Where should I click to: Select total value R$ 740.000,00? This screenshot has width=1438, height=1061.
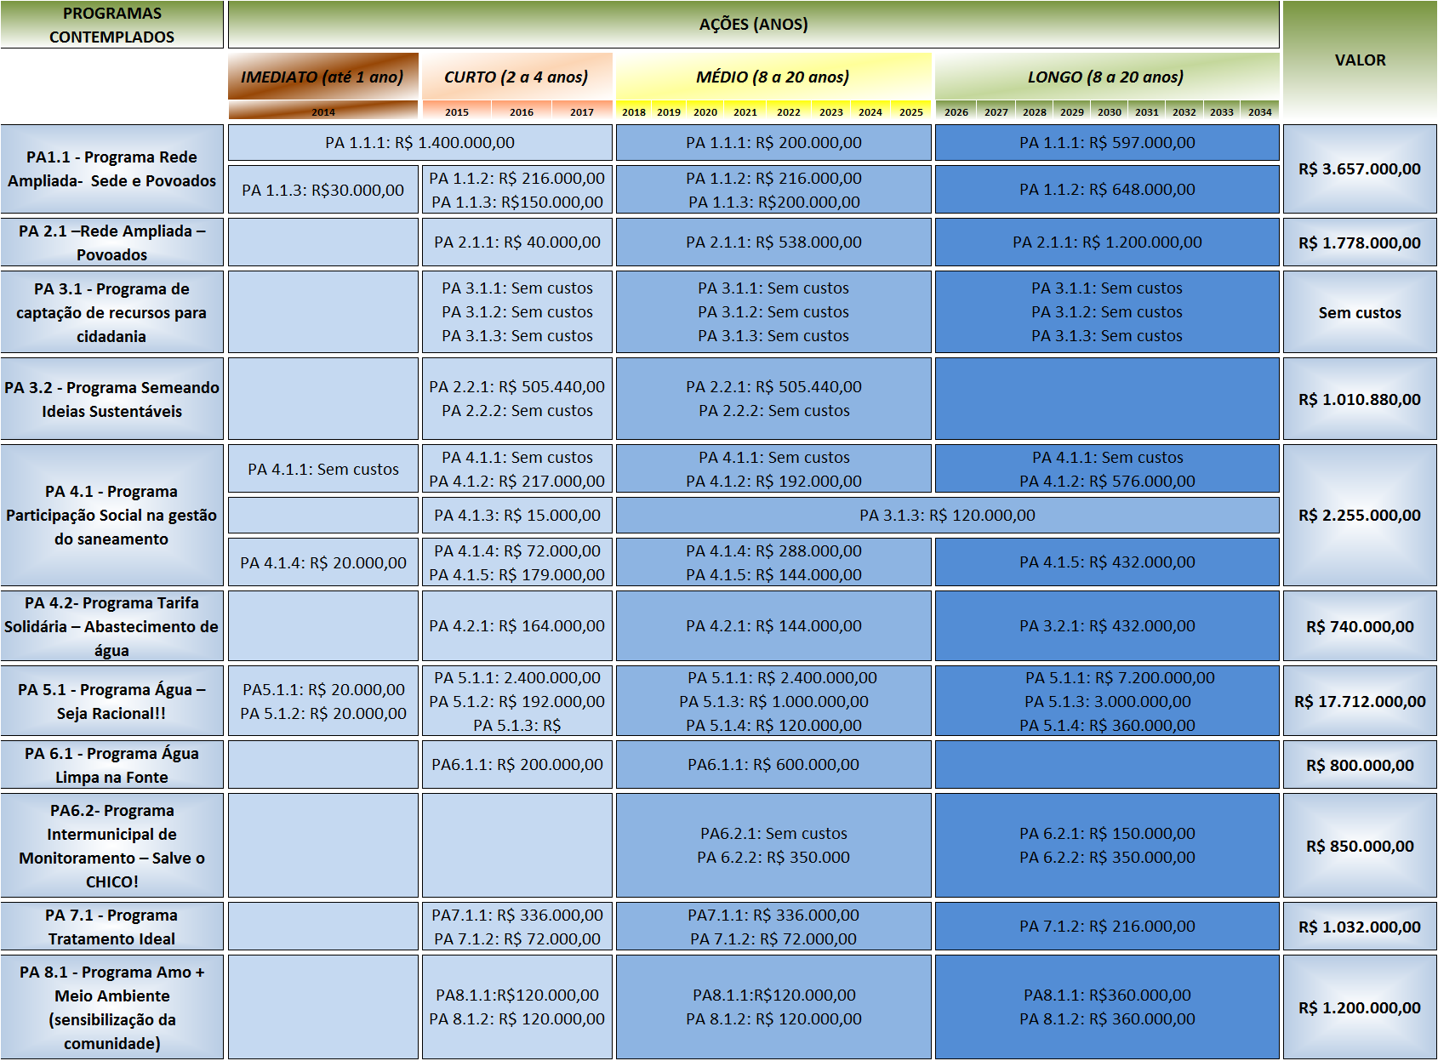(1360, 626)
